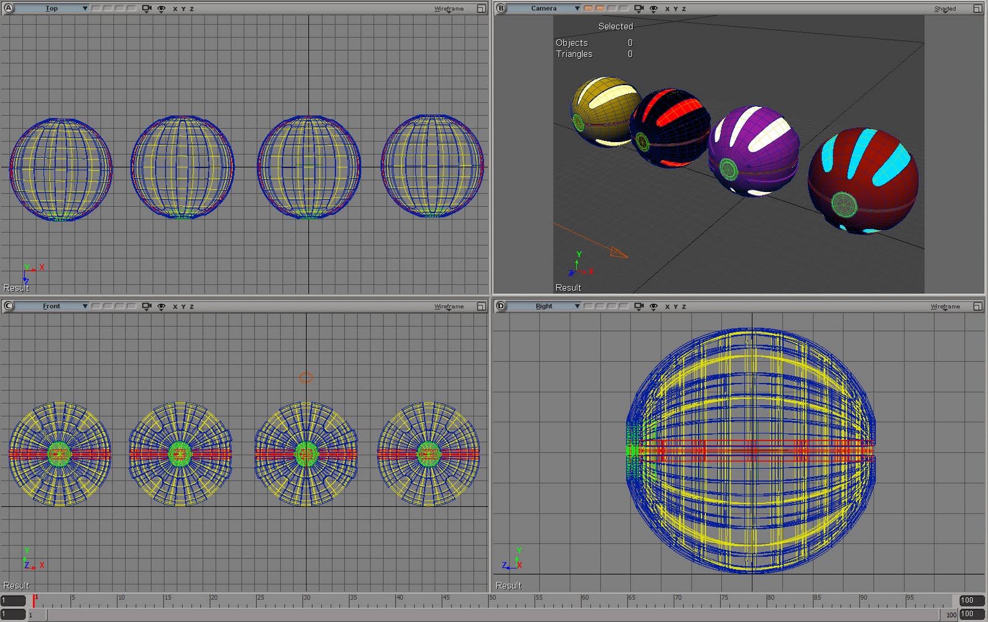
Task: Click the viewport B letter icon
Action: [501, 9]
